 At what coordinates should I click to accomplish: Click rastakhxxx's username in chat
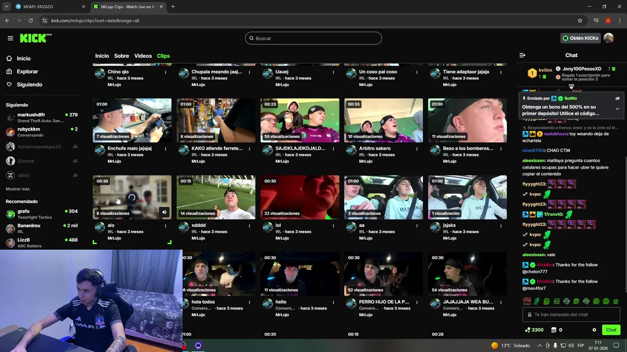pyautogui.click(x=555, y=134)
